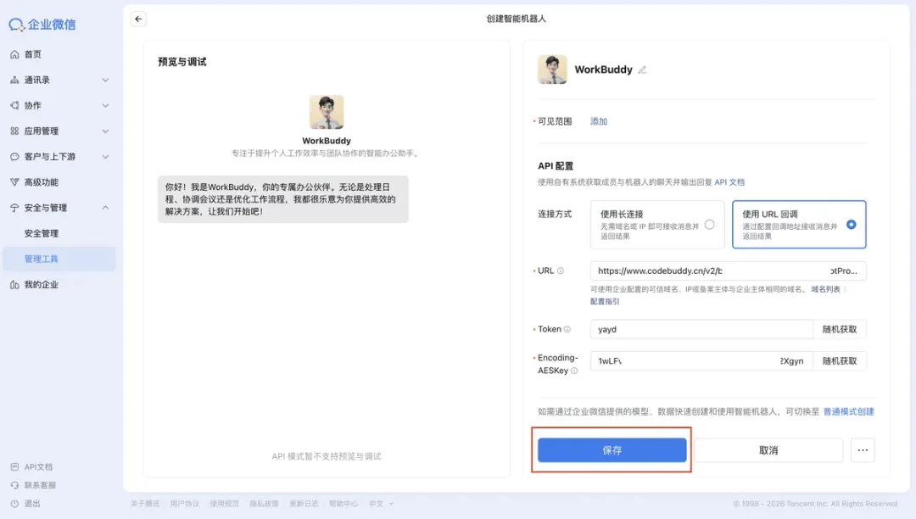Click the blue 保存 button
Viewport: 916px width, 519px height.
click(612, 450)
